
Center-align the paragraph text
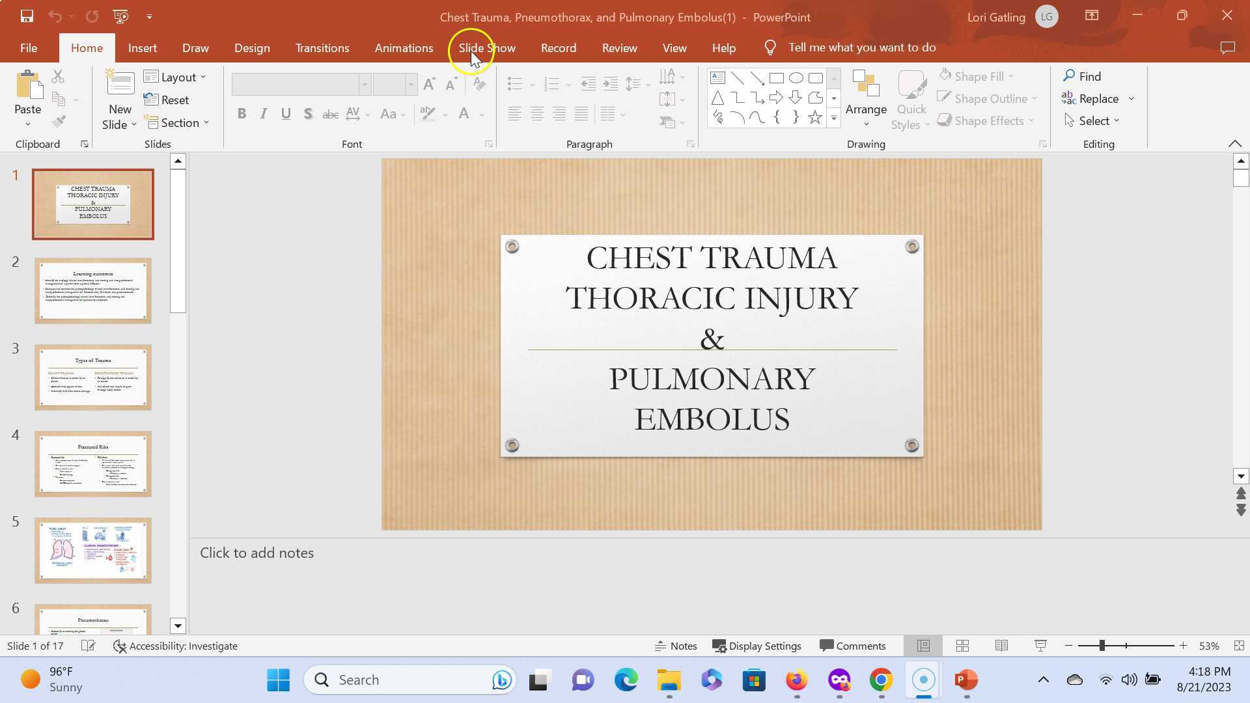coord(537,114)
